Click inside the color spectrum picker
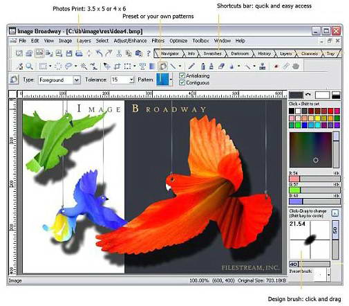 [x=310, y=150]
